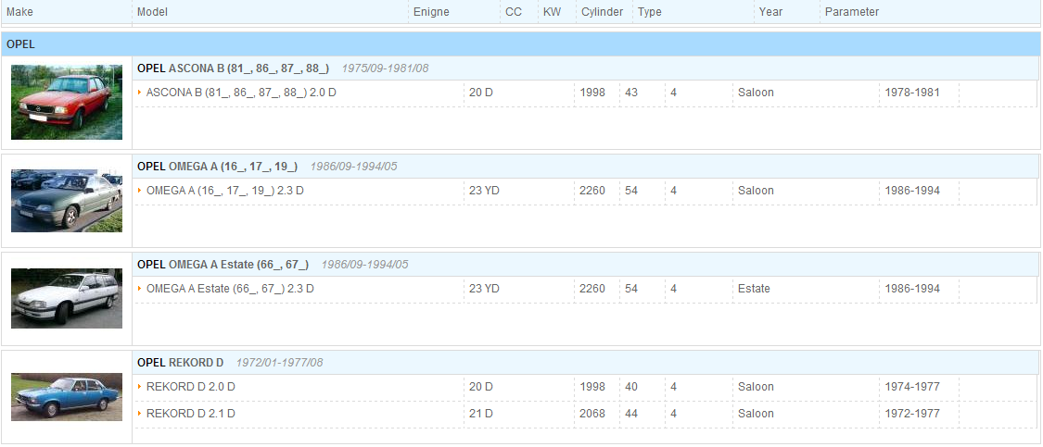1043x447 pixels.
Task: Click year range 1972-1977
Action: tap(912, 413)
